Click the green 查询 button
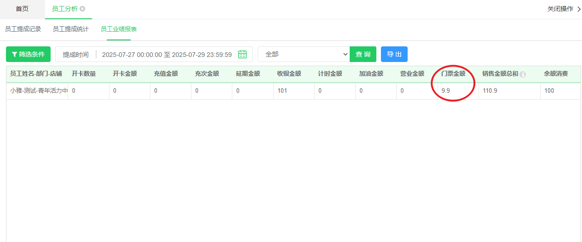The image size is (582, 242). [x=363, y=54]
